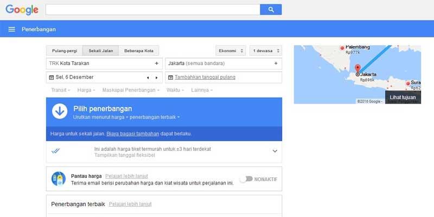Go to Google home via logo
This screenshot has width=434, height=217.
pos(22,10)
